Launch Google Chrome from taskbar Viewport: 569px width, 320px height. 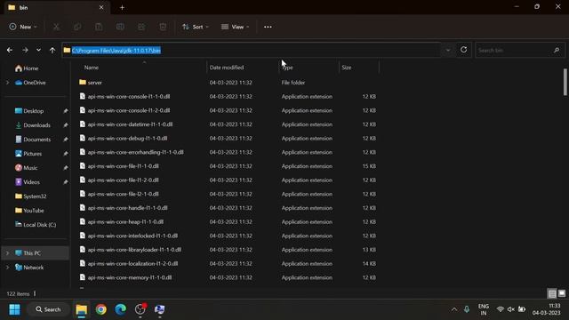(x=101, y=309)
